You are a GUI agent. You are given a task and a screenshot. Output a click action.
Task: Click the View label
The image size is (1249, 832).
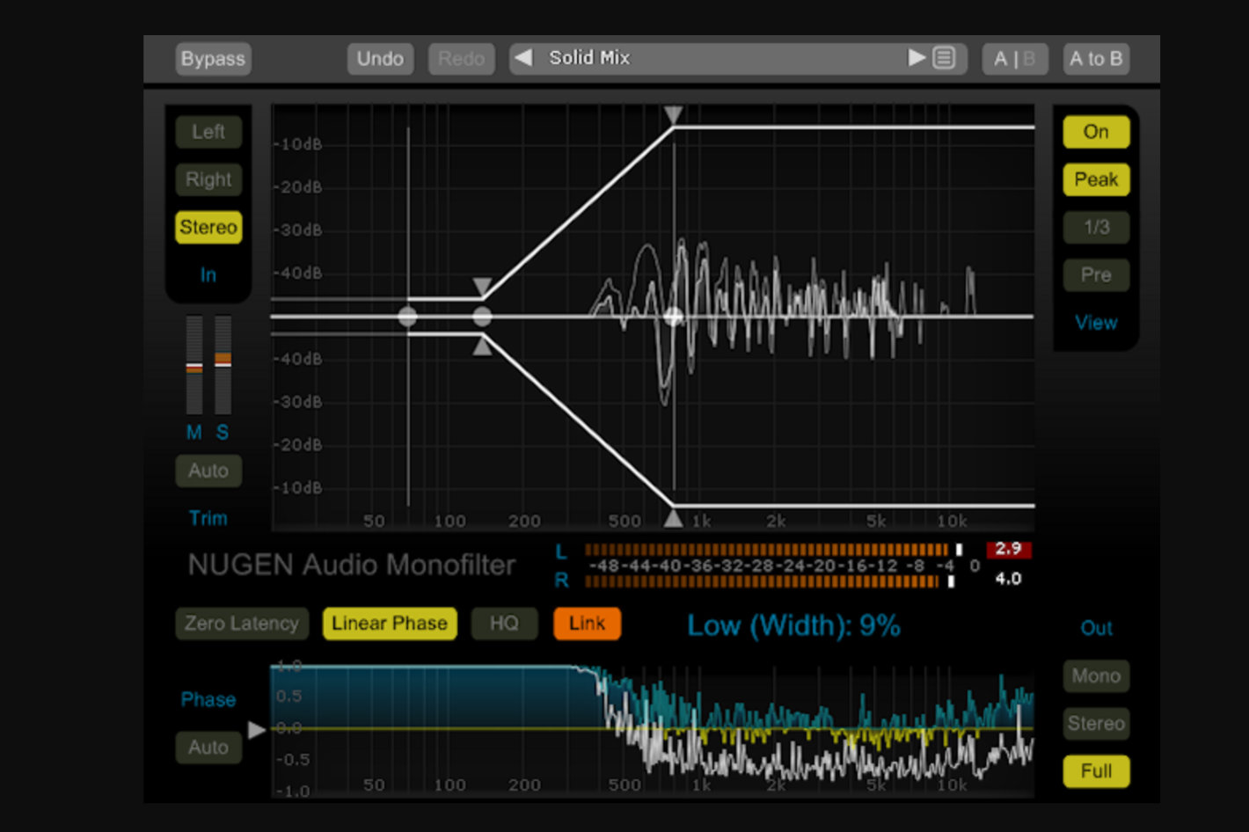click(x=1096, y=323)
